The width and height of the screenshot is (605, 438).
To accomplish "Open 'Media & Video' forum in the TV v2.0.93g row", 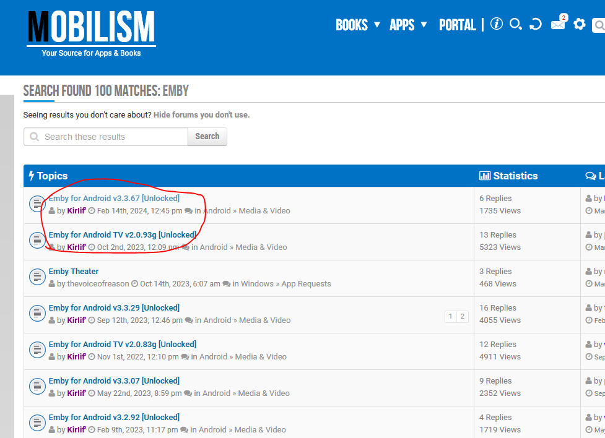I will [261, 247].
